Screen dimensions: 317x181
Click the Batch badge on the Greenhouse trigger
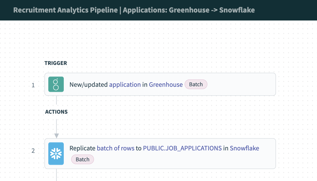pyautogui.click(x=196, y=84)
